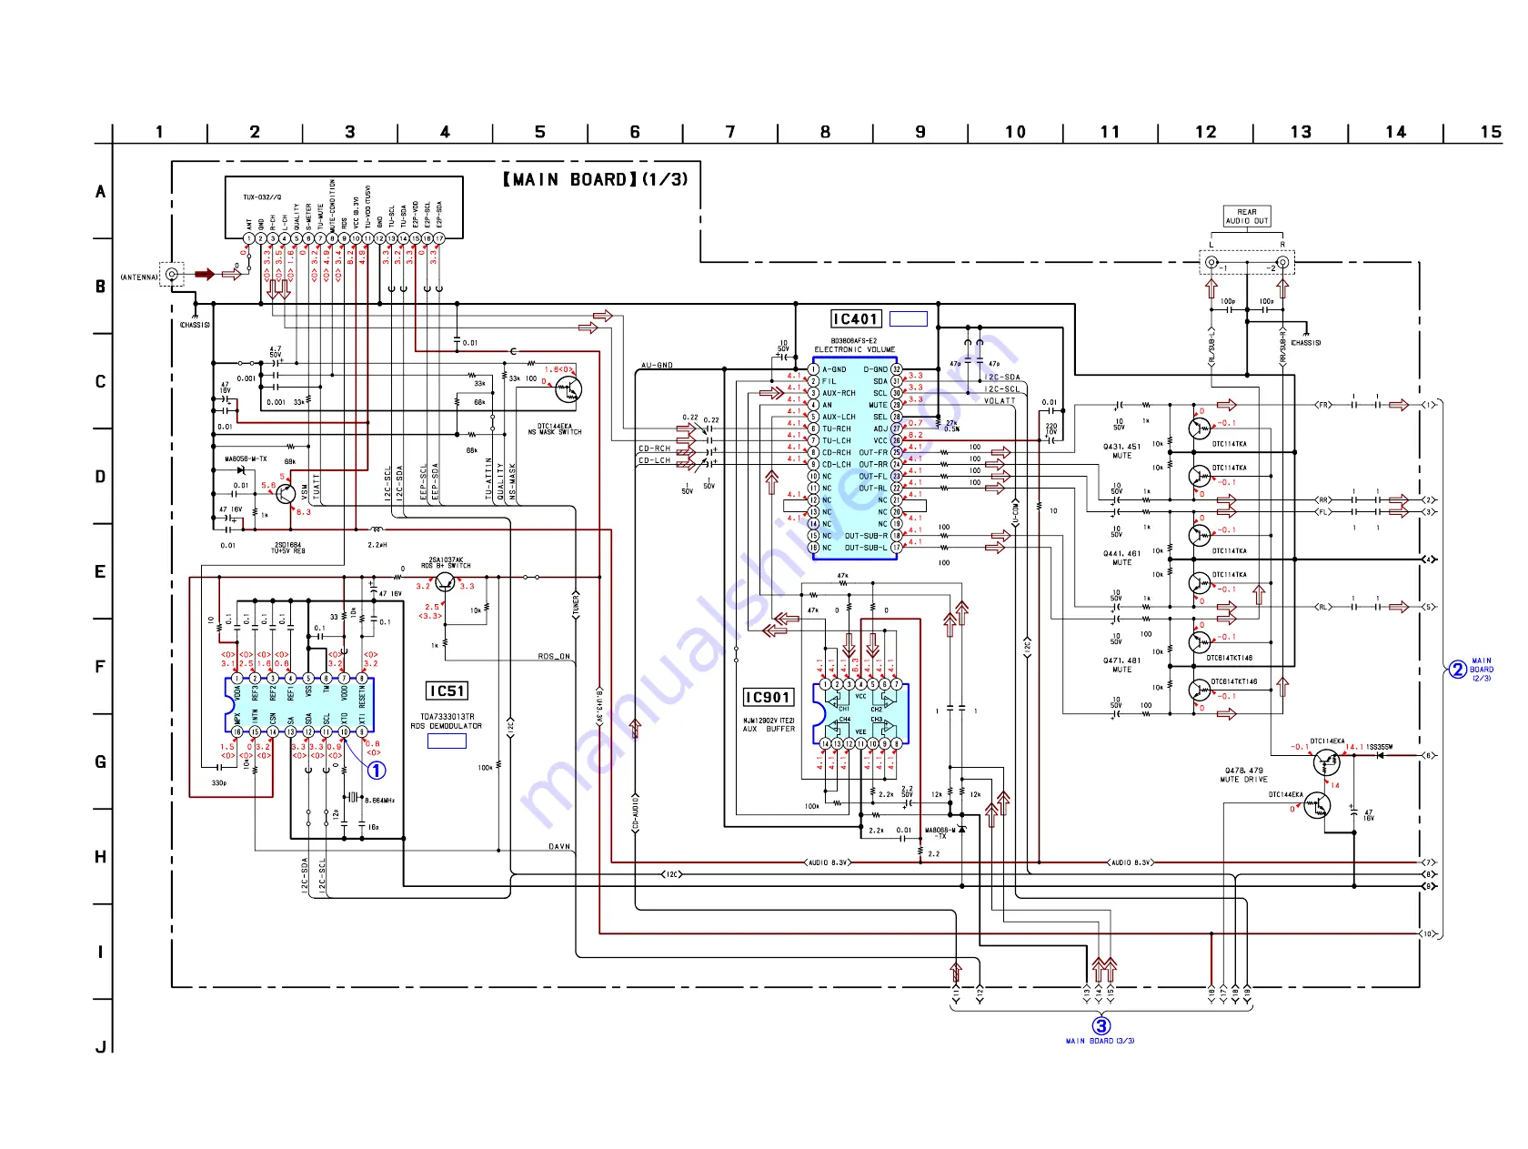Click column header 13 on the grid
1528x1149 pixels.
pos(1301,132)
